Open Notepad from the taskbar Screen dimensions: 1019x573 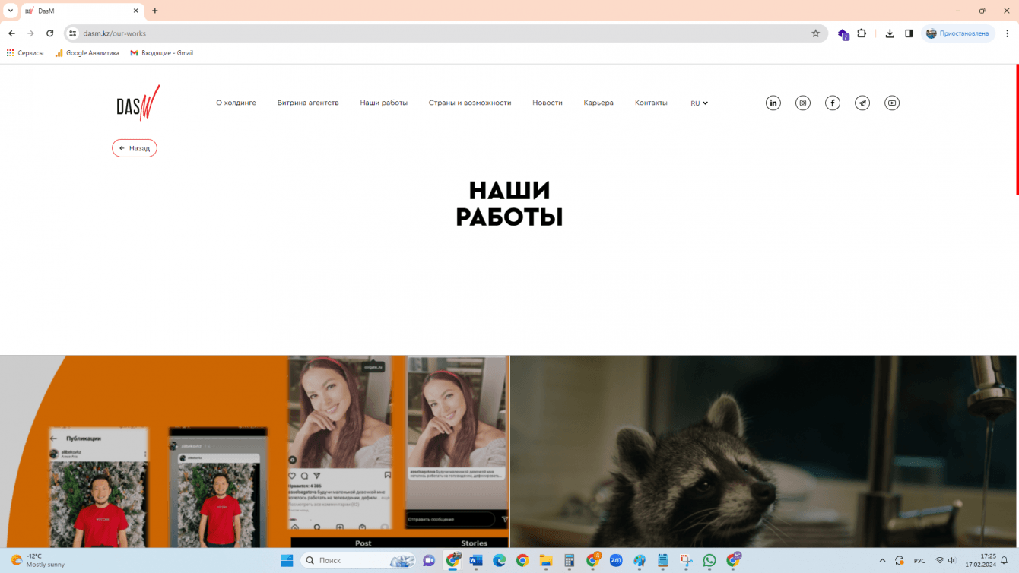tap(663, 561)
